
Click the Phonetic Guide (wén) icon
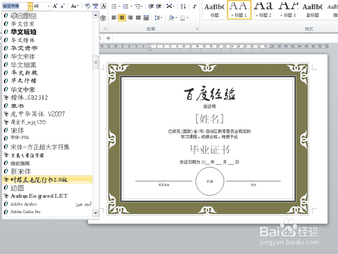coord(95,6)
